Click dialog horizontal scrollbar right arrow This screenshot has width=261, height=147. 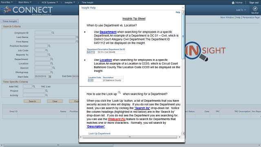tap(179, 137)
